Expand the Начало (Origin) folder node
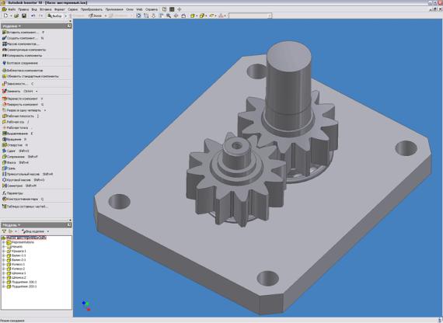Screen dimensions: 443x323 click(x=4, y=246)
